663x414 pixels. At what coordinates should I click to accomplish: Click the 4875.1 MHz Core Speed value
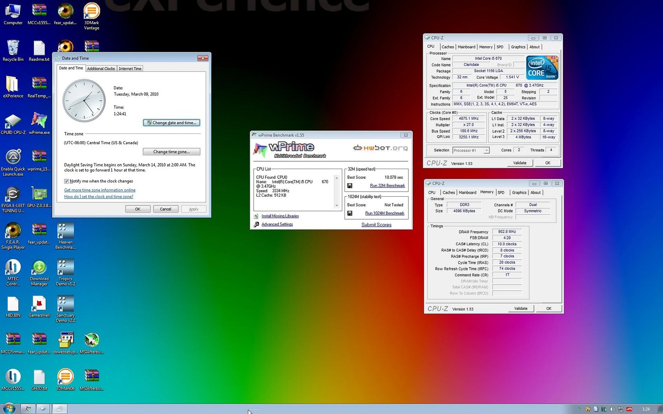(x=469, y=118)
